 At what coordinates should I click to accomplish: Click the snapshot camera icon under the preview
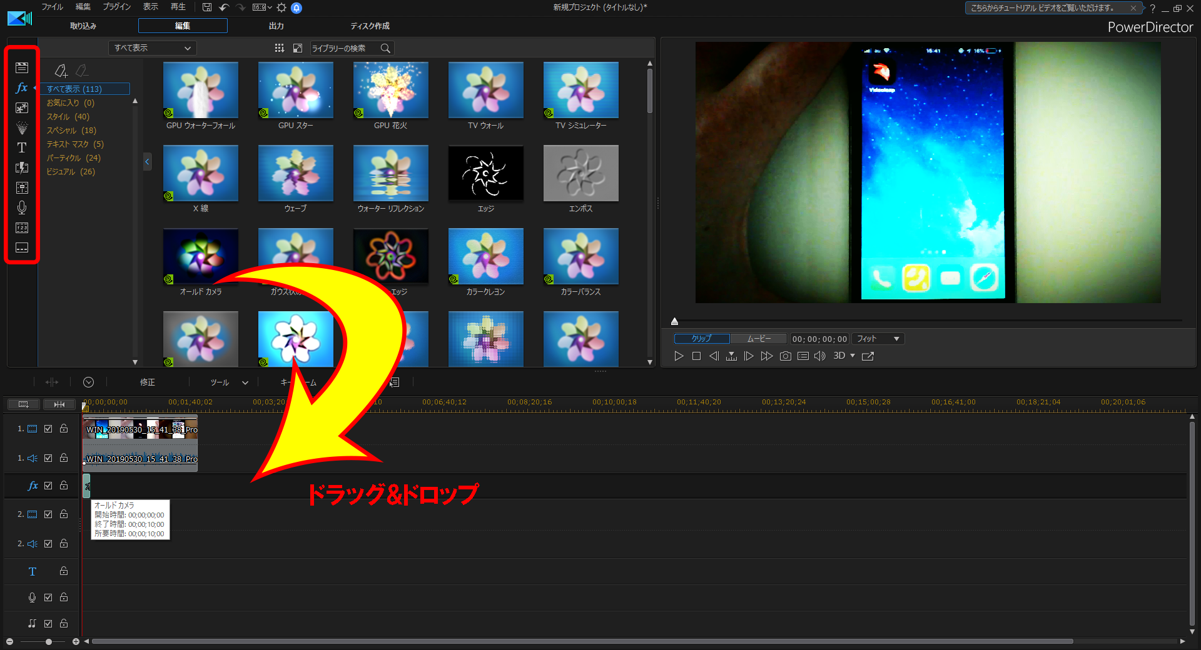point(785,356)
